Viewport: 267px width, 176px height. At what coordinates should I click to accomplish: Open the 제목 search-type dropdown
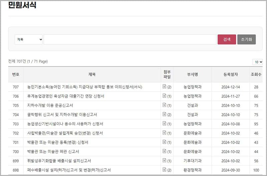coord(29,39)
